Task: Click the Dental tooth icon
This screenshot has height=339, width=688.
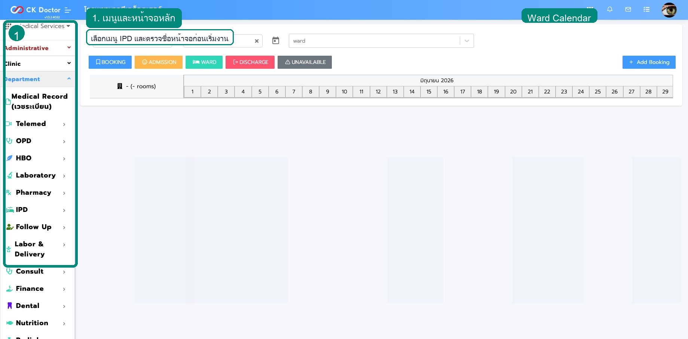Action: coord(10,306)
